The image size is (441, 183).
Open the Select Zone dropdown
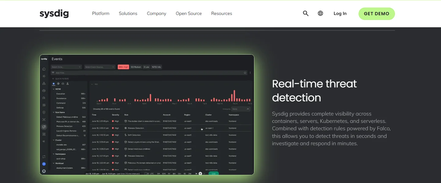[x=66, y=67]
